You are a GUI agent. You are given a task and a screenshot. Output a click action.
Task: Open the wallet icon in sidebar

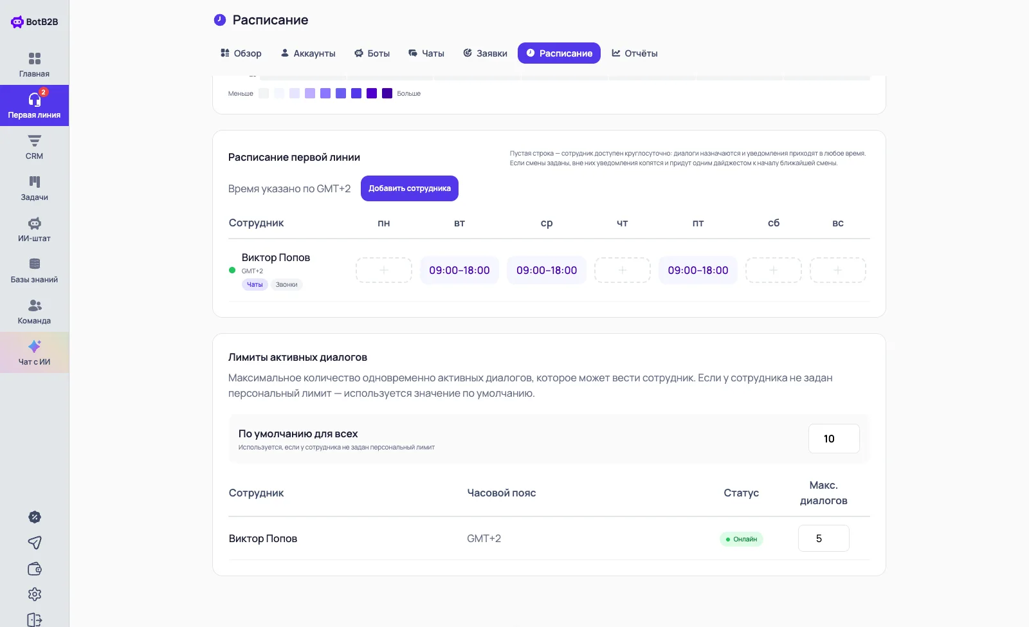35,568
